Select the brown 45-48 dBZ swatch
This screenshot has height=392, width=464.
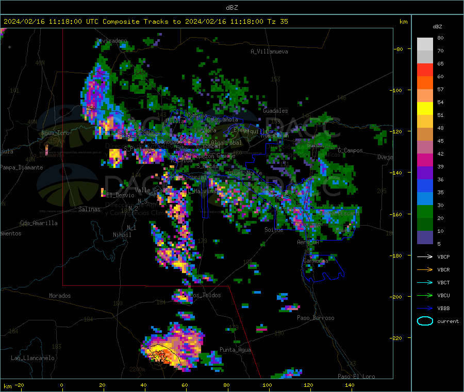click(425, 134)
